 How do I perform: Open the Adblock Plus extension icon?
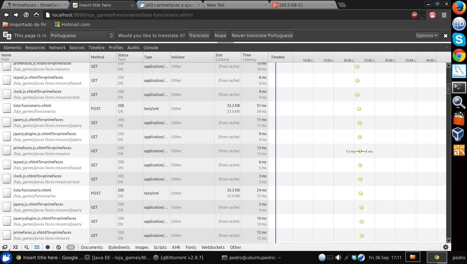pyautogui.click(x=414, y=15)
